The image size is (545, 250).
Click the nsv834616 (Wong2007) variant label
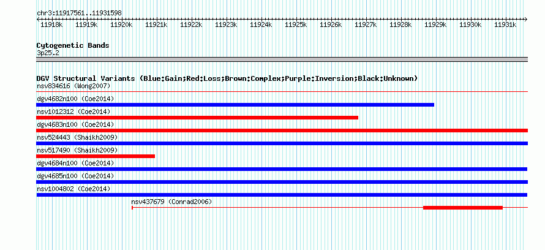(x=73, y=86)
